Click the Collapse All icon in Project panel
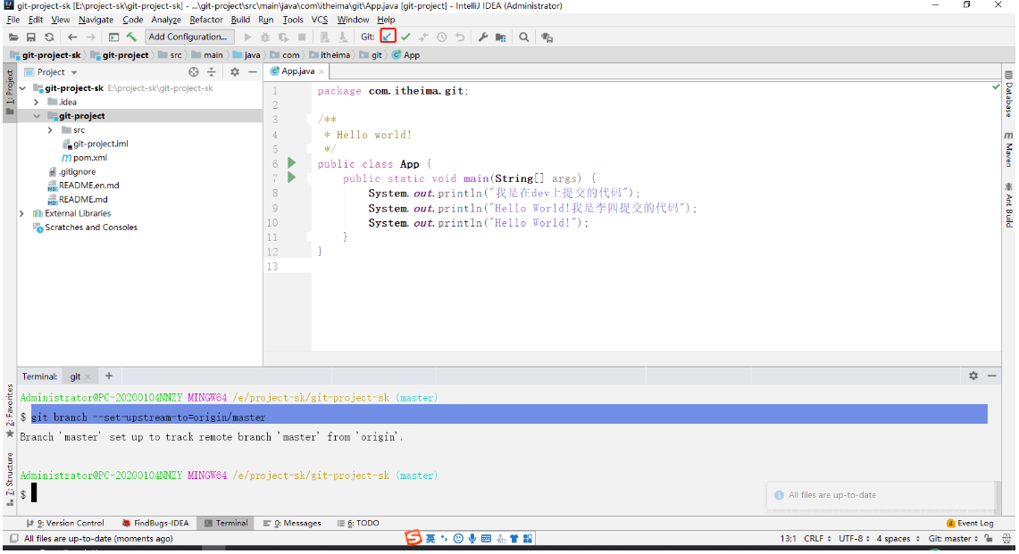 [211, 72]
